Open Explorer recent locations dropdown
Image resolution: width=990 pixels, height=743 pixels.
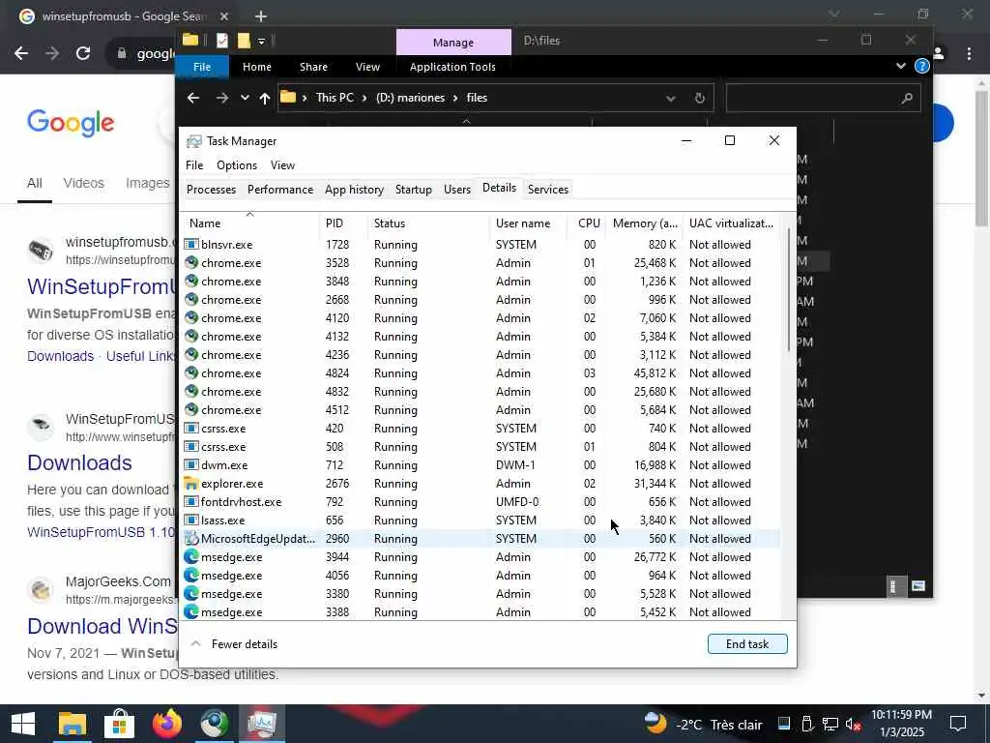pos(245,98)
